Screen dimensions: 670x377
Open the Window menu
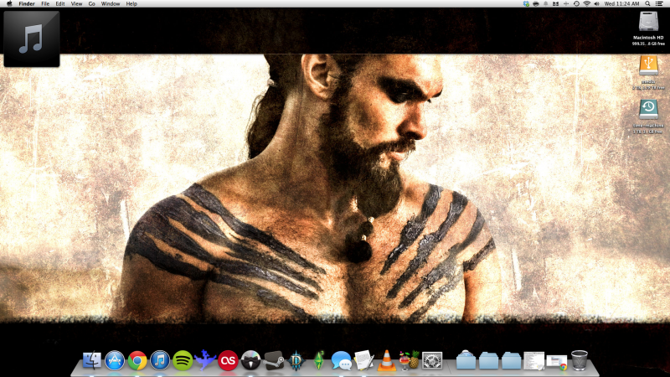(x=111, y=4)
